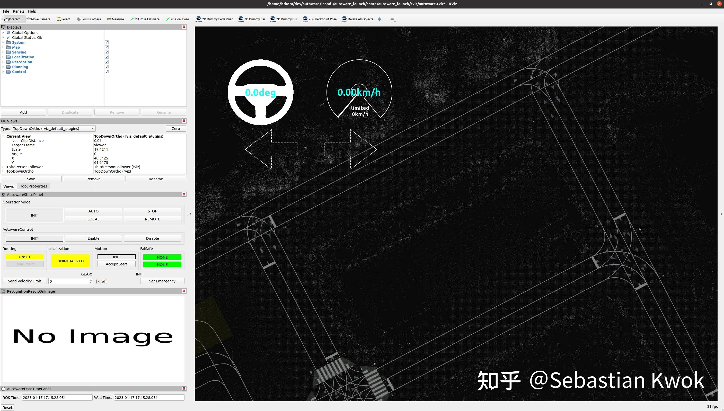The height and width of the screenshot is (411, 724).
Task: Collapse the Current View properties
Action: 3,136
